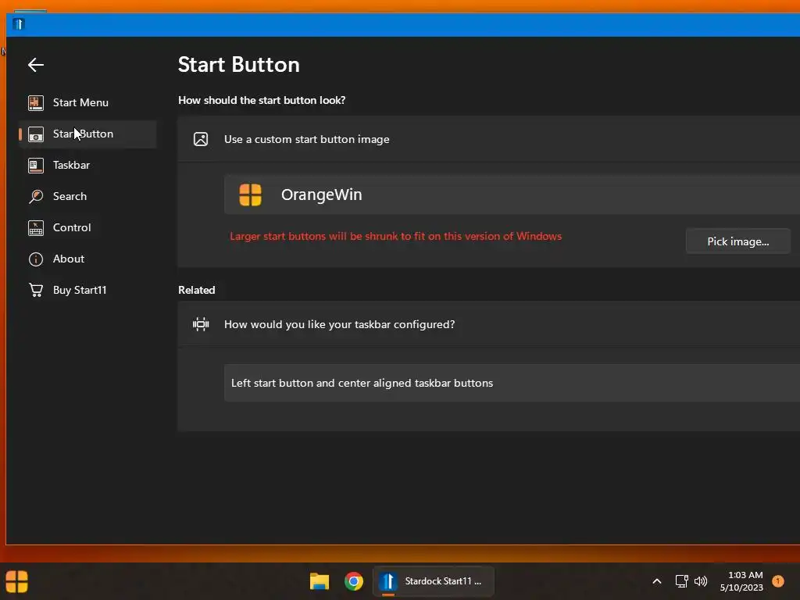Open the taskbar alignment dropdown
This screenshot has height=600, width=800.
(512, 383)
